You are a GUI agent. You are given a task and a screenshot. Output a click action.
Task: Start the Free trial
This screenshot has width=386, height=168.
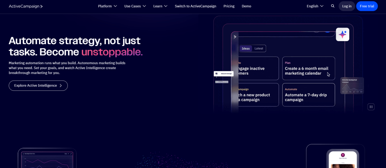point(367,6)
